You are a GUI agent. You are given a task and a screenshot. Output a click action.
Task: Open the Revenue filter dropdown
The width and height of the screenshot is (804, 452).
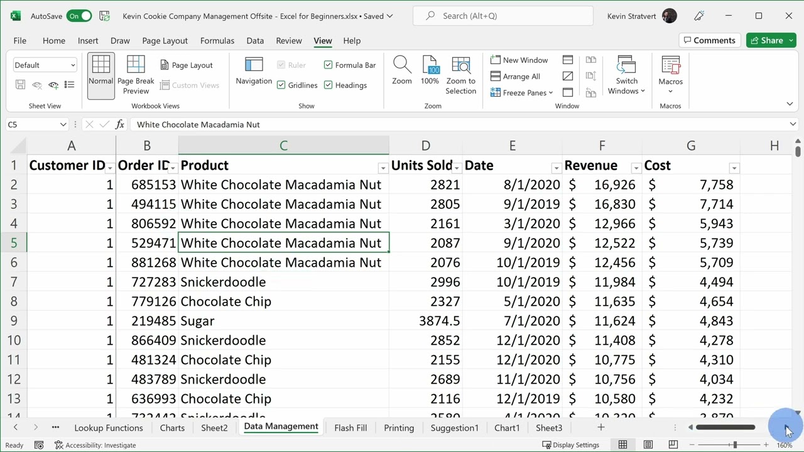point(636,168)
